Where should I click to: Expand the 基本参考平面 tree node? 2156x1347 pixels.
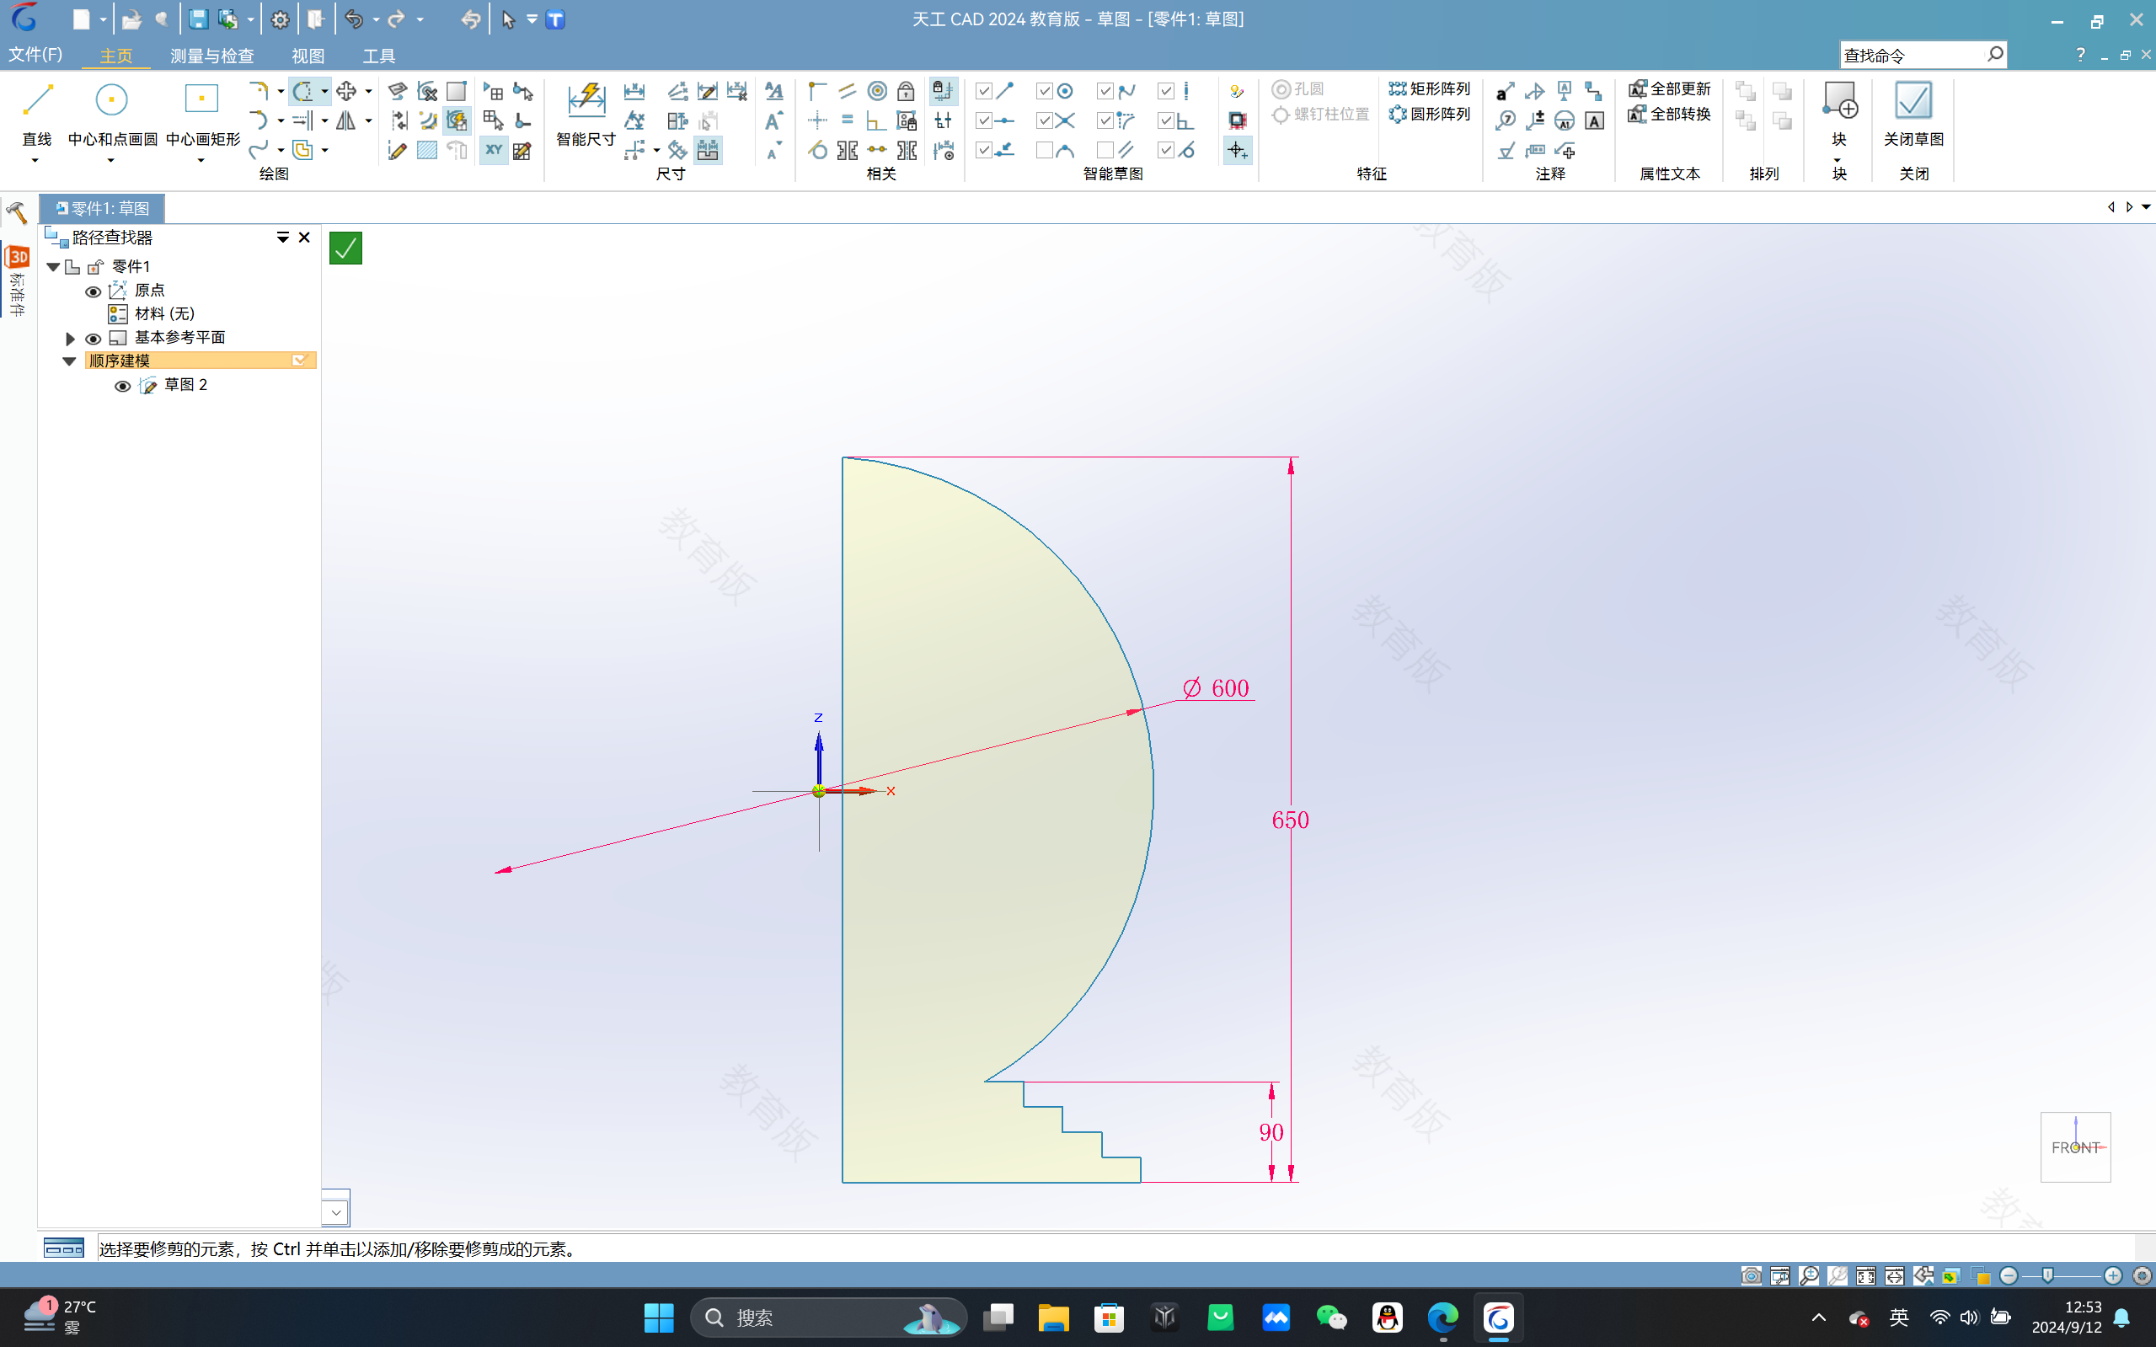[69, 339]
